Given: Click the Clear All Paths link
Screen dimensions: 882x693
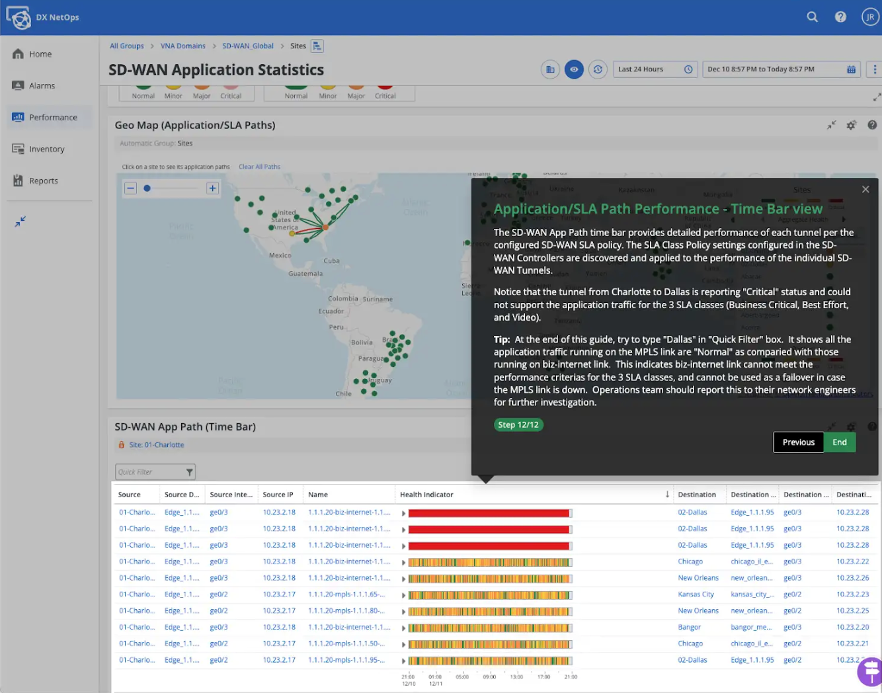Looking at the screenshot, I should (x=259, y=167).
